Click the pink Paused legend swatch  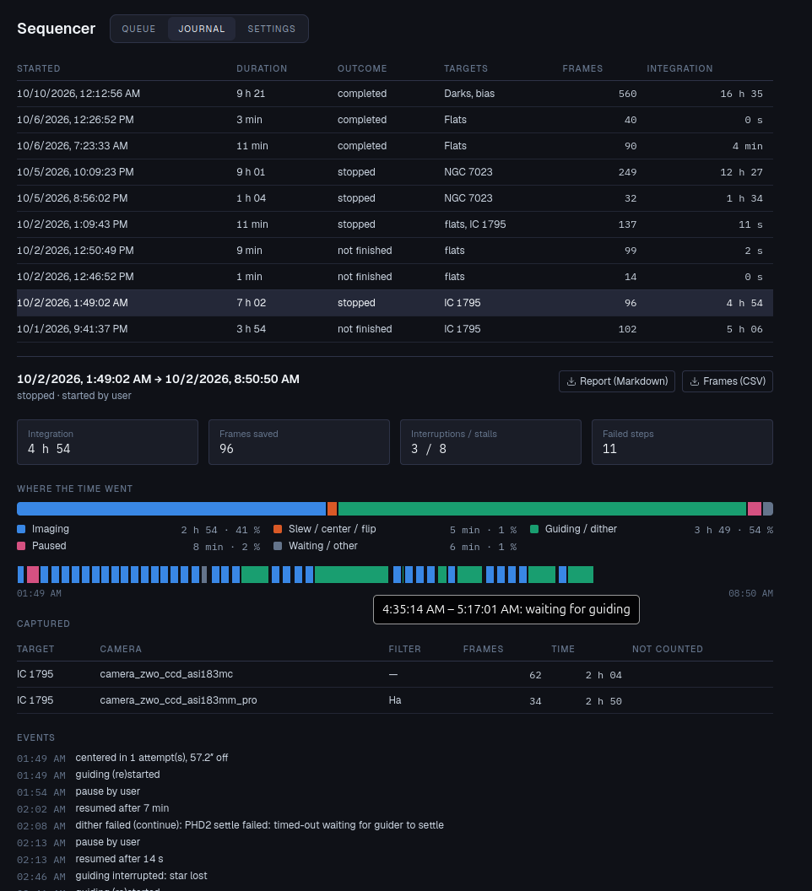coord(22,546)
